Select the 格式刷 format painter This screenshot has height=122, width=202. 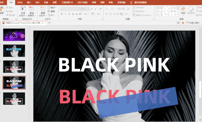click(10, 15)
